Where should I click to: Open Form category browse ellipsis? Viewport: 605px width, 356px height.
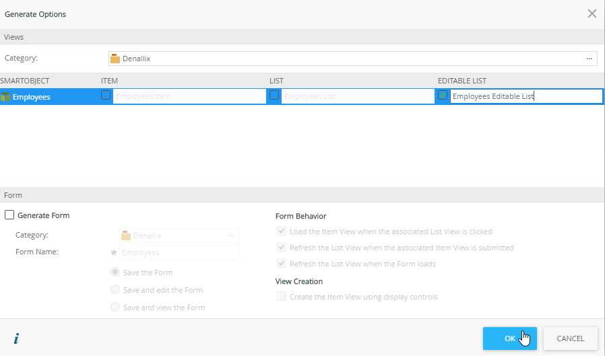tap(231, 236)
